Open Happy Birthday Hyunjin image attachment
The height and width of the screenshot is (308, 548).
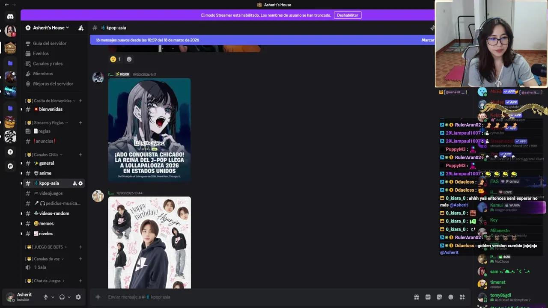point(149,243)
